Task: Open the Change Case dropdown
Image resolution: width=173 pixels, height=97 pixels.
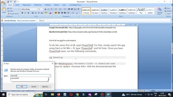Action: coord(42,13)
